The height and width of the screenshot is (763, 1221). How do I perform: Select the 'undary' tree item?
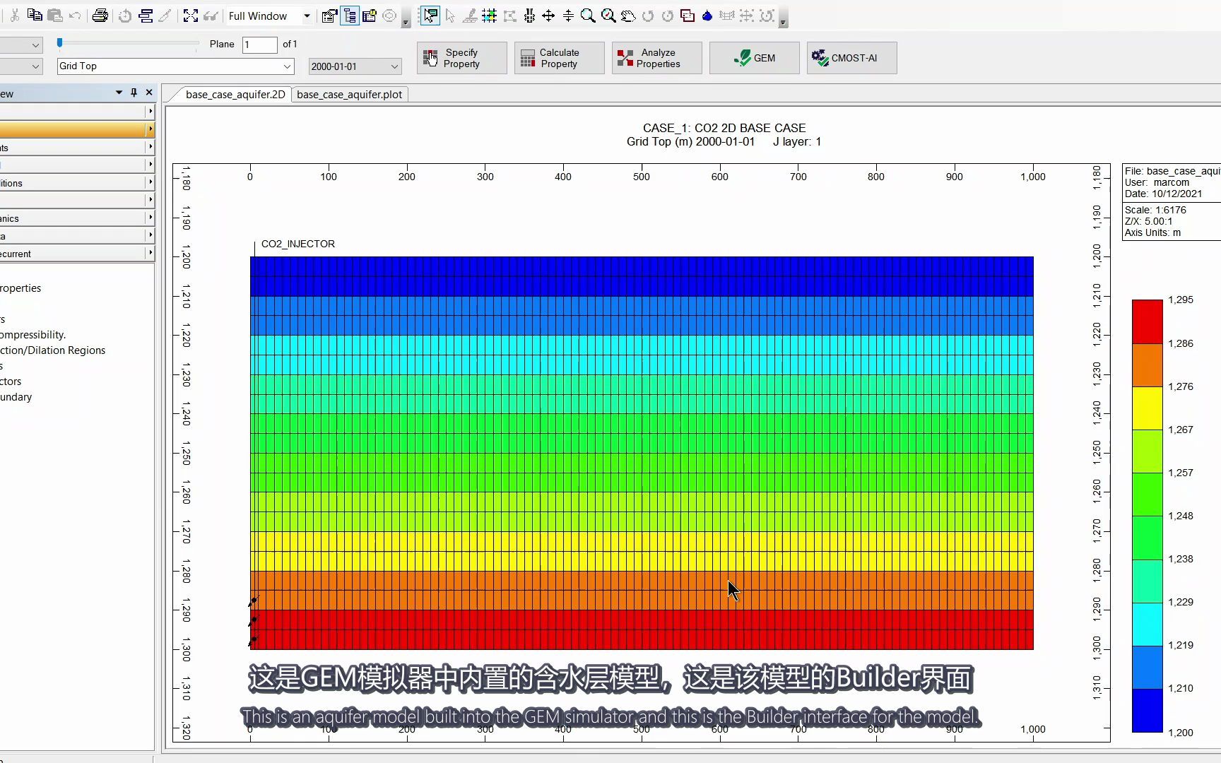point(16,397)
